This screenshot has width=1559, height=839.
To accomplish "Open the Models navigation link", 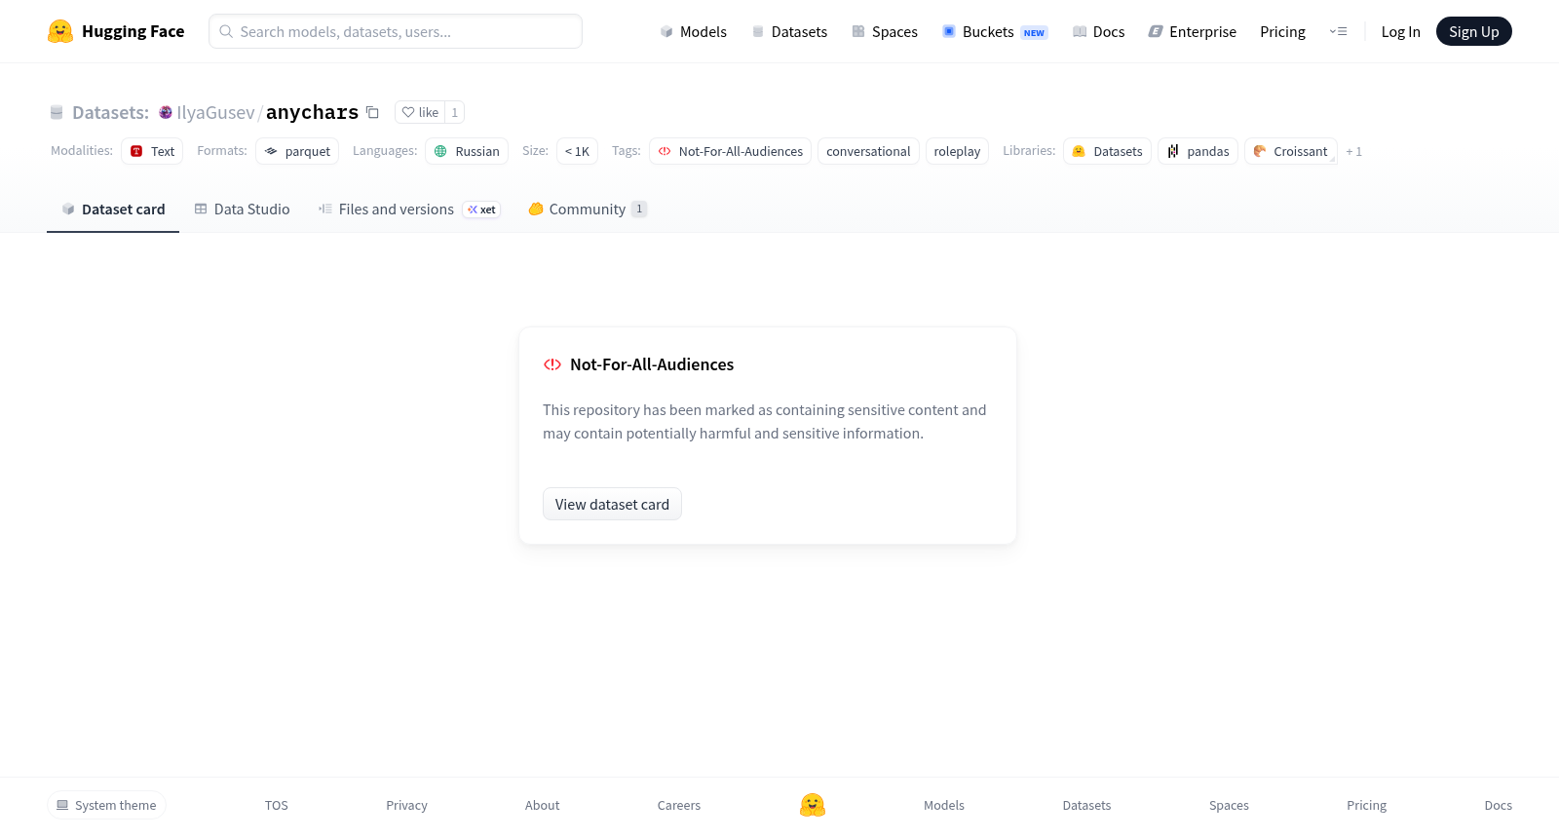I will pos(693,31).
